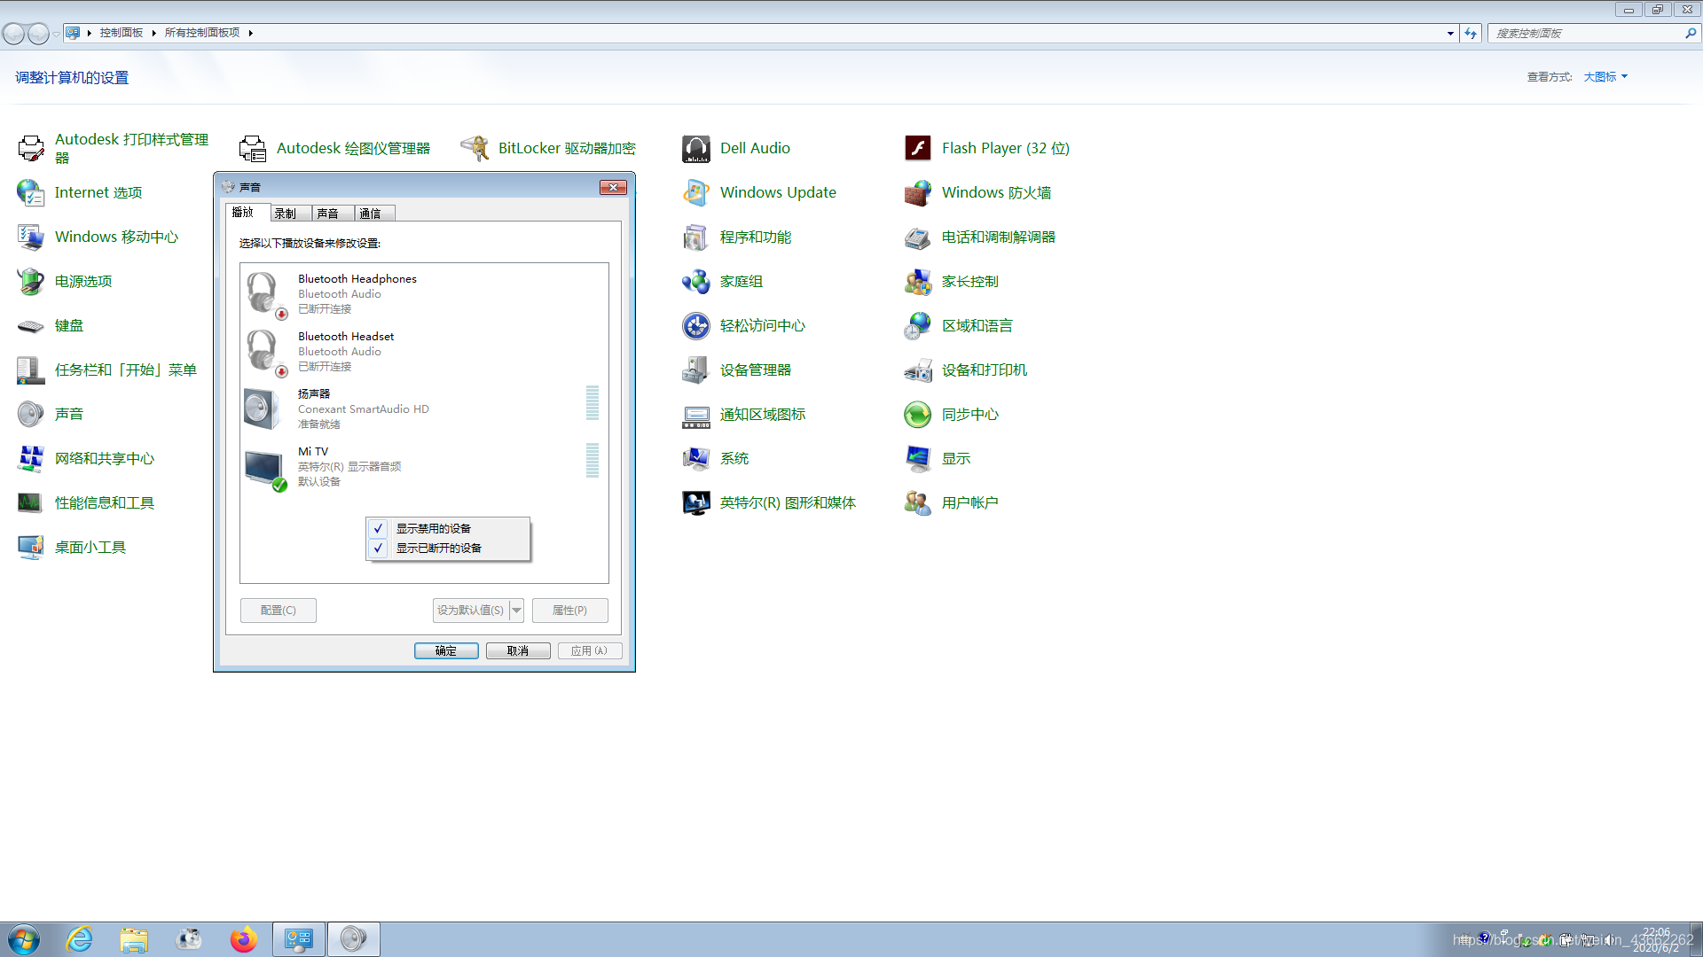Click the 扬声器 volume level meter
The image size is (1703, 957).
click(593, 403)
